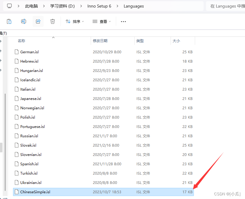Select the Ukrainian.isl file name

tap(31, 182)
